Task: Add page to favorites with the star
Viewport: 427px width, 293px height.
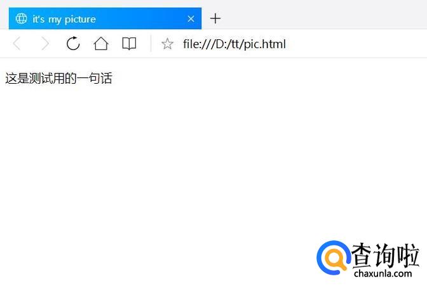Action: tap(167, 44)
